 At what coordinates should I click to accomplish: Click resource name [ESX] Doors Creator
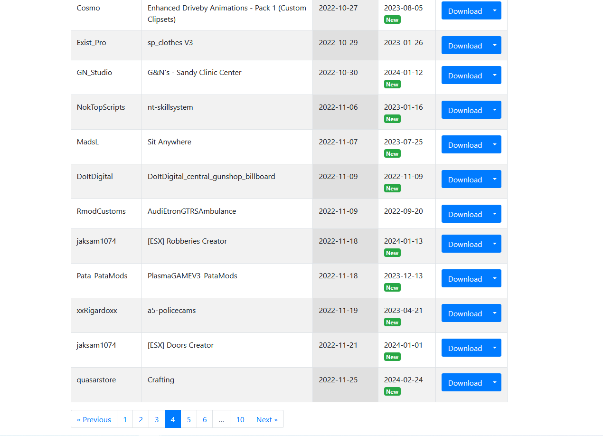(181, 345)
